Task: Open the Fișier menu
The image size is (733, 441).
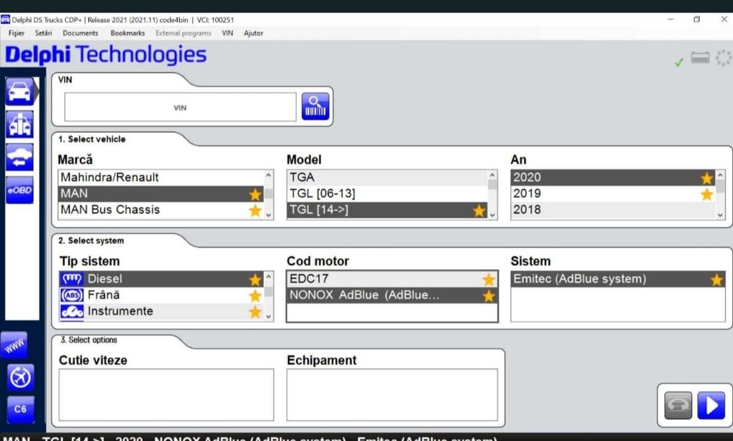Action: (16, 33)
